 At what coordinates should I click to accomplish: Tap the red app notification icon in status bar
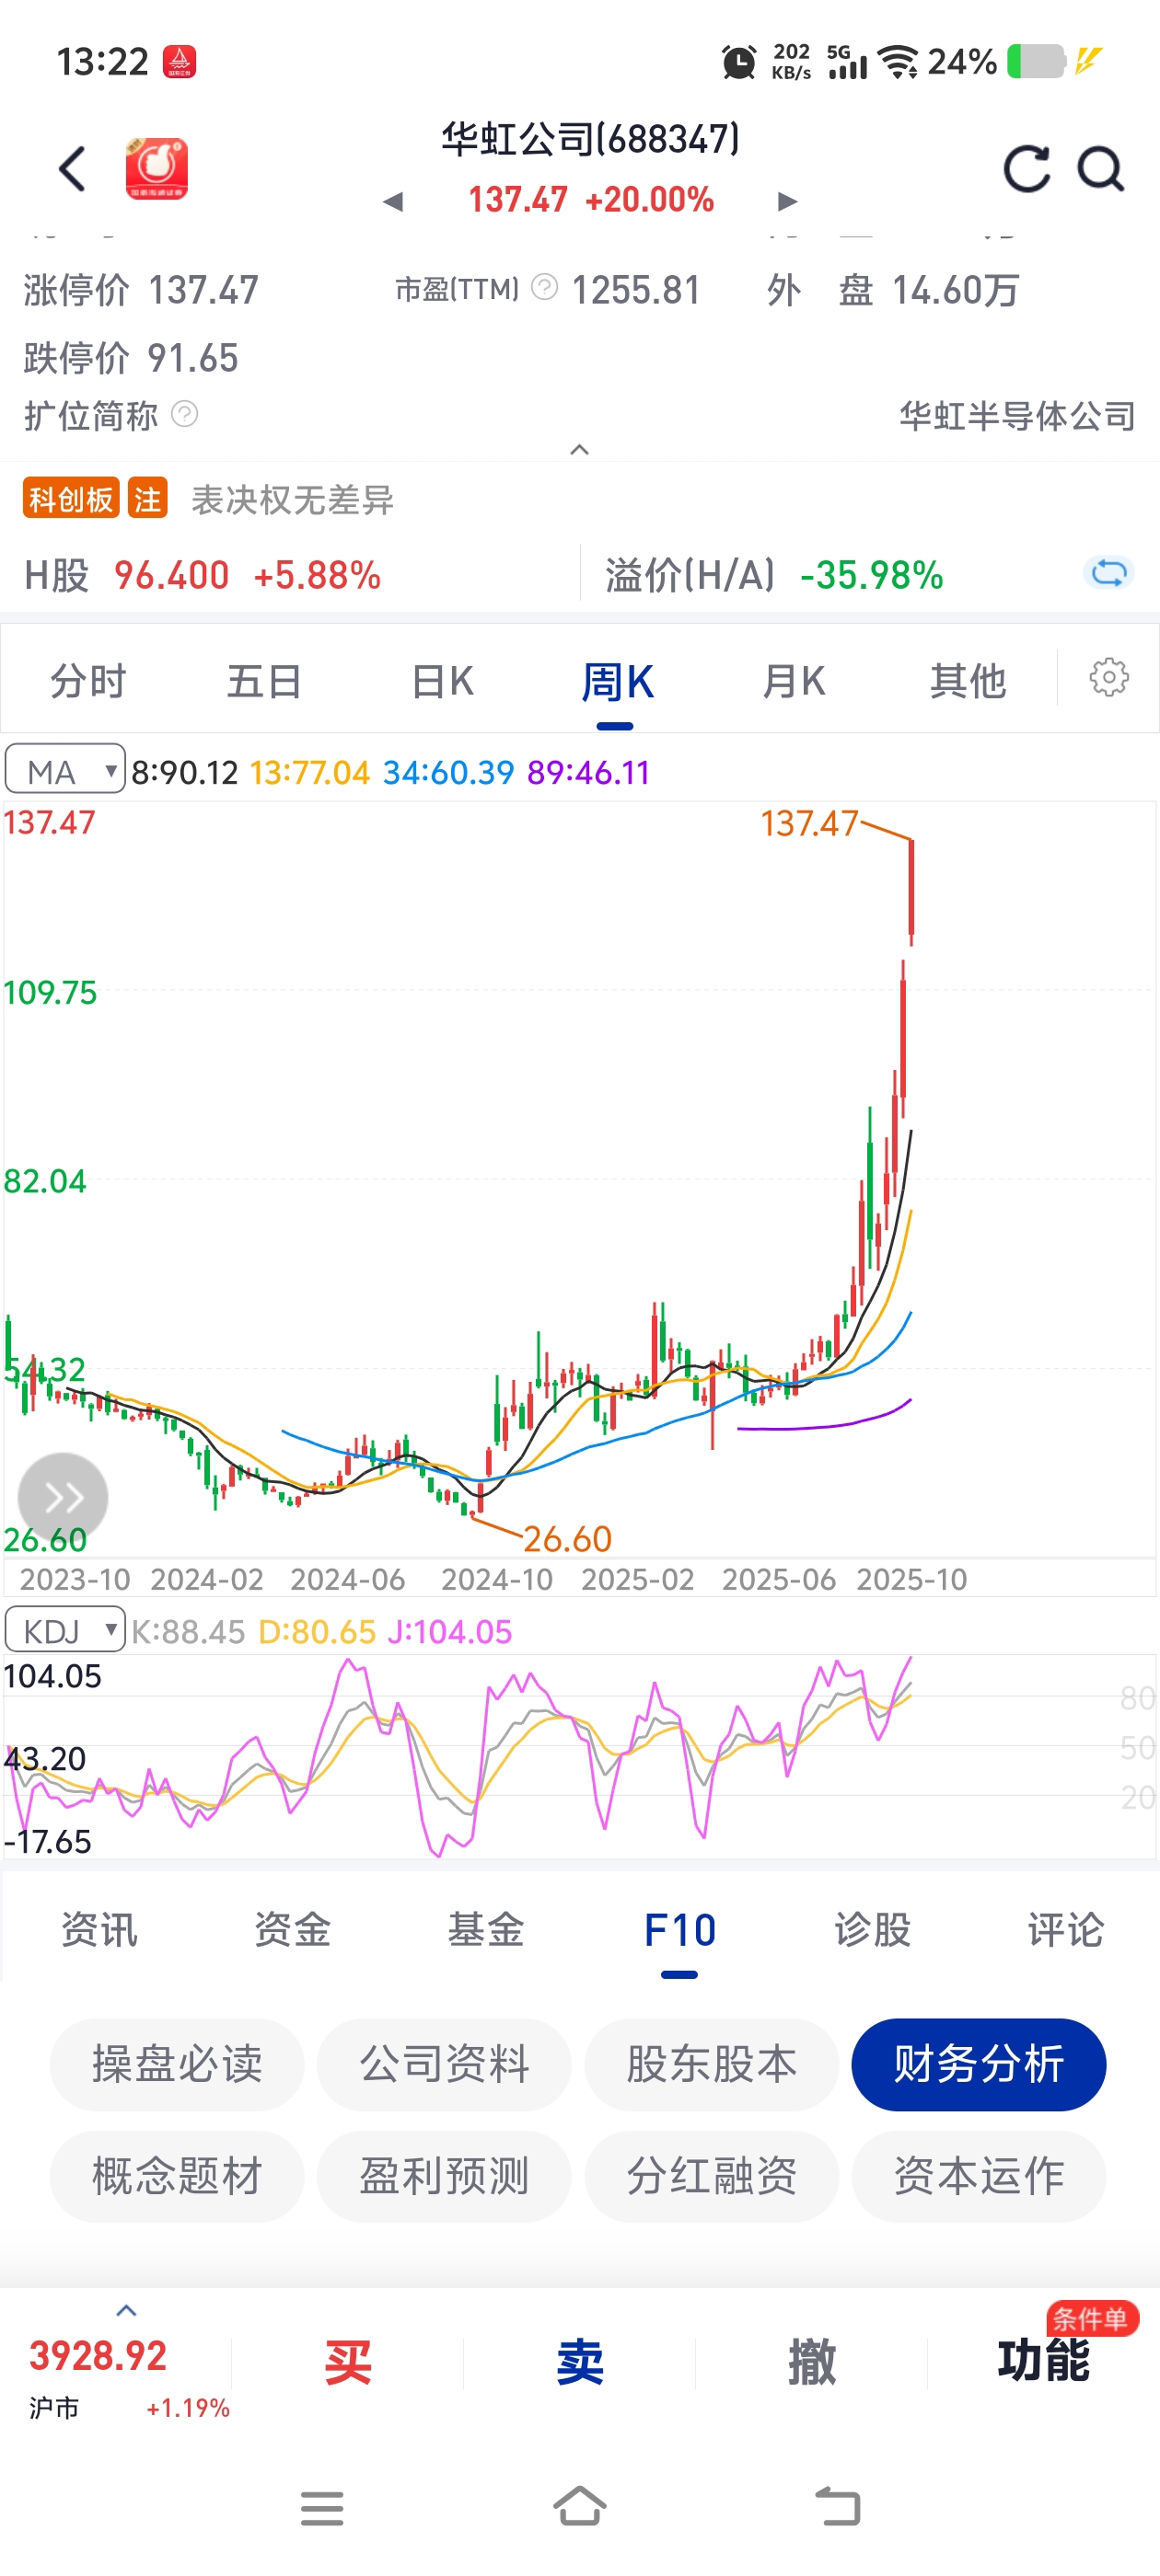(180, 62)
